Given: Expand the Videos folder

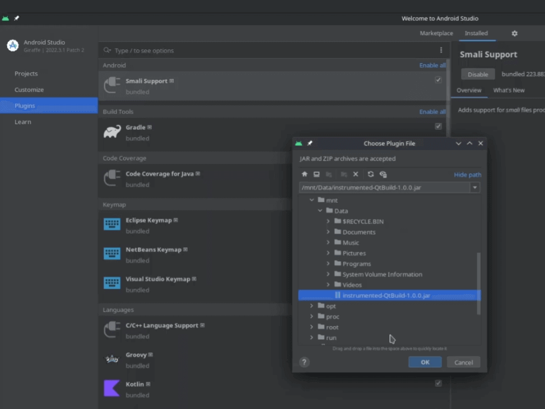Looking at the screenshot, I should [x=328, y=285].
